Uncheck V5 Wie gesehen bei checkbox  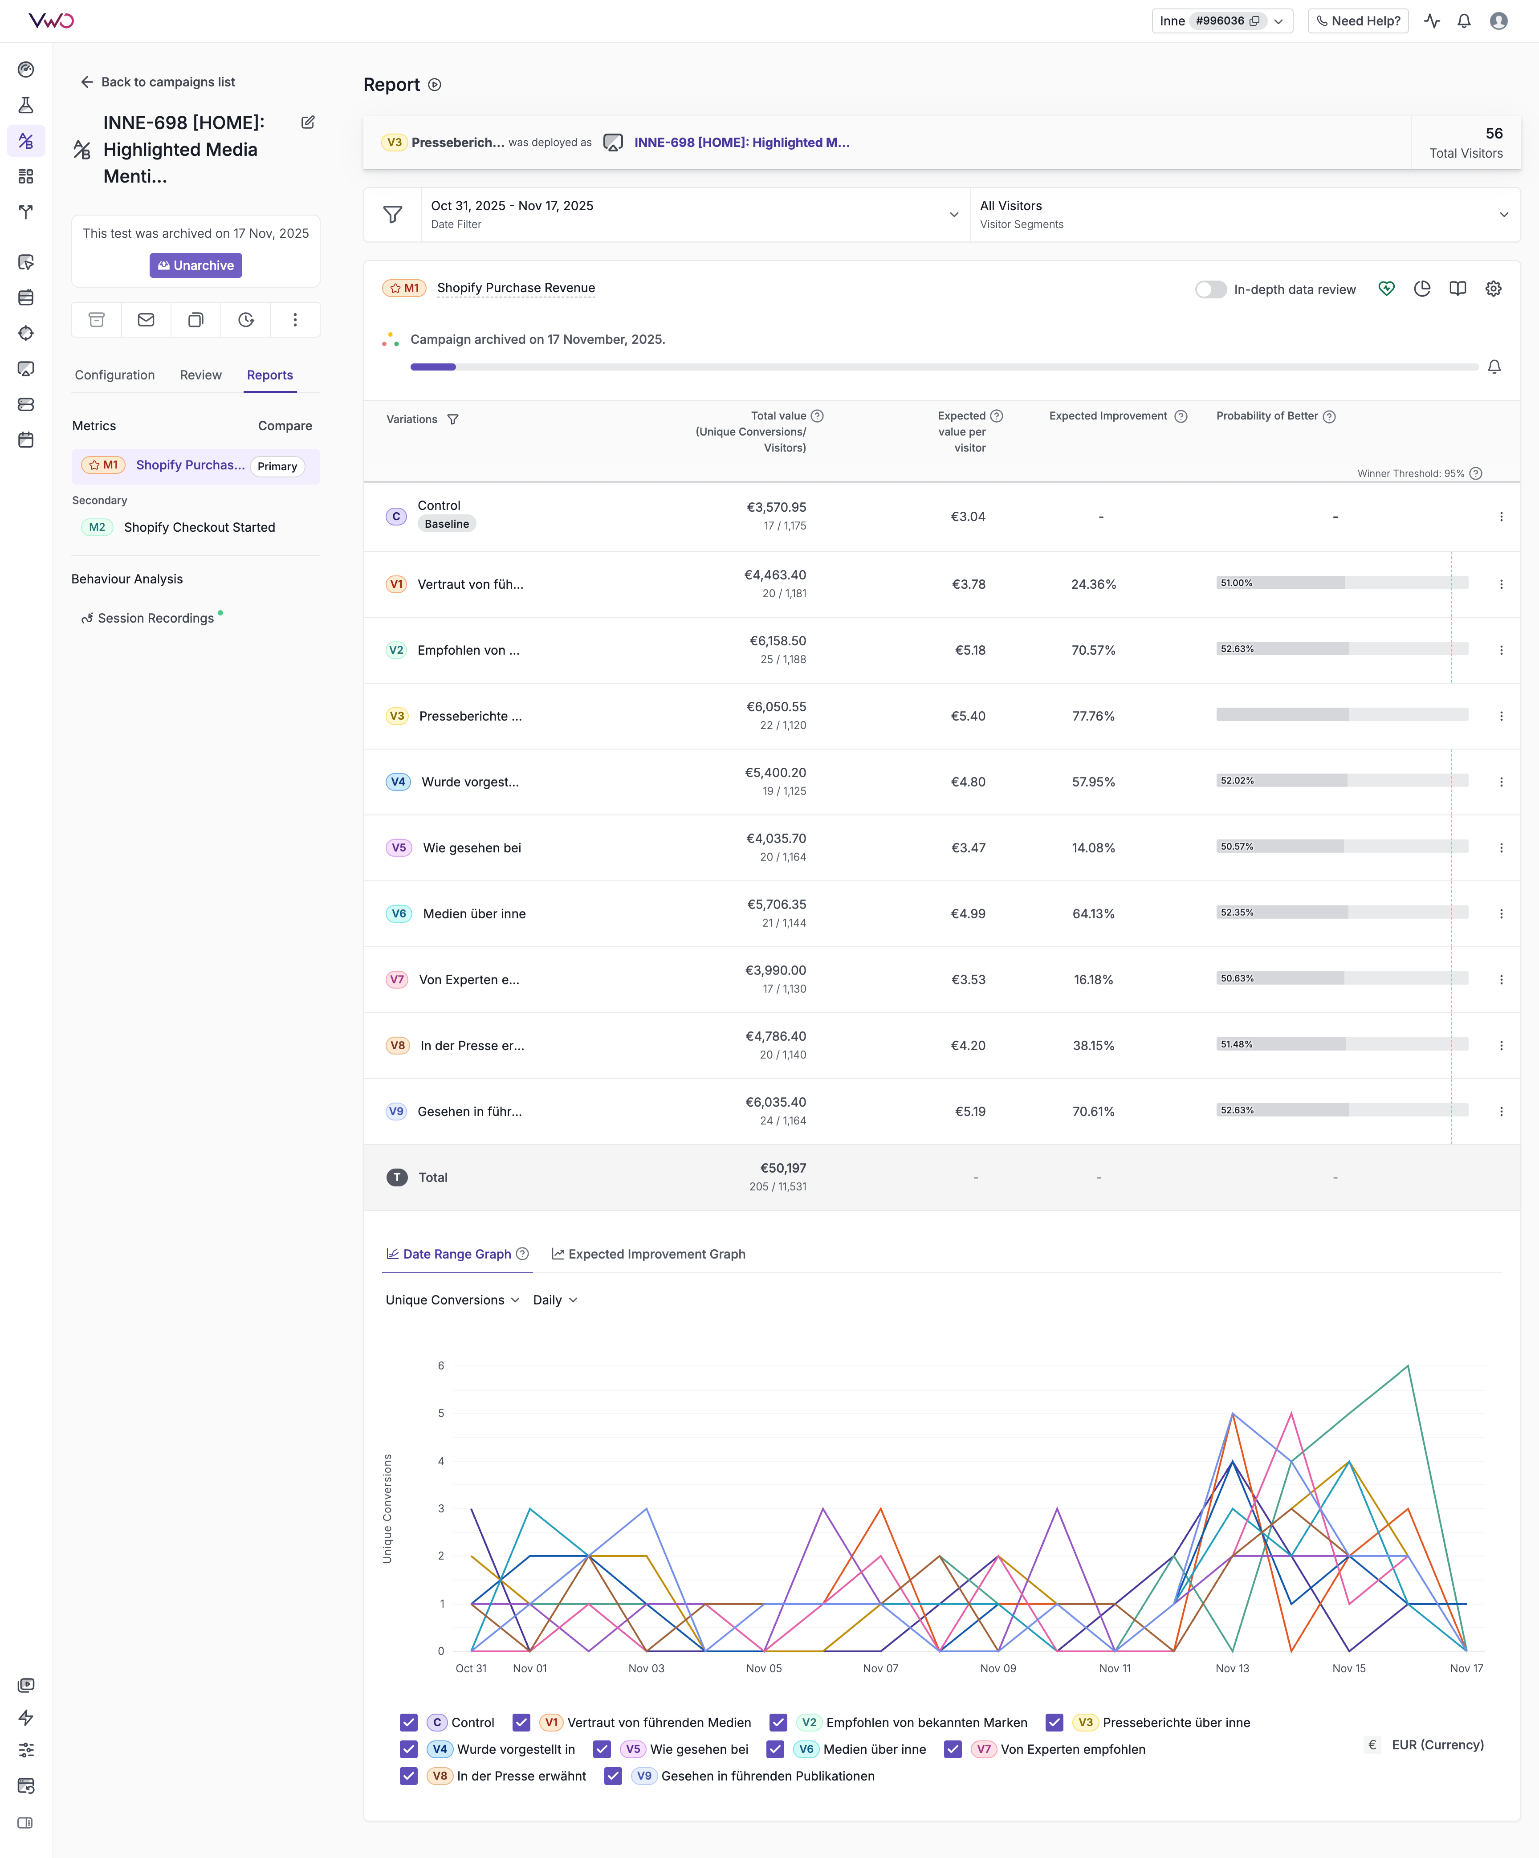pos(603,1749)
